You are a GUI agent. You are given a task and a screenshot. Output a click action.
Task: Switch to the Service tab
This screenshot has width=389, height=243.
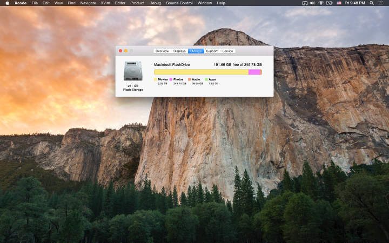click(227, 51)
